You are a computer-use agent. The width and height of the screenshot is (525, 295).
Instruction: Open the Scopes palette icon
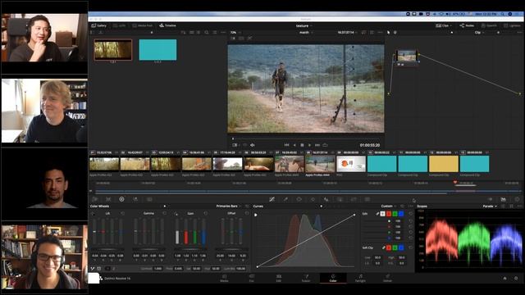tap(503, 199)
